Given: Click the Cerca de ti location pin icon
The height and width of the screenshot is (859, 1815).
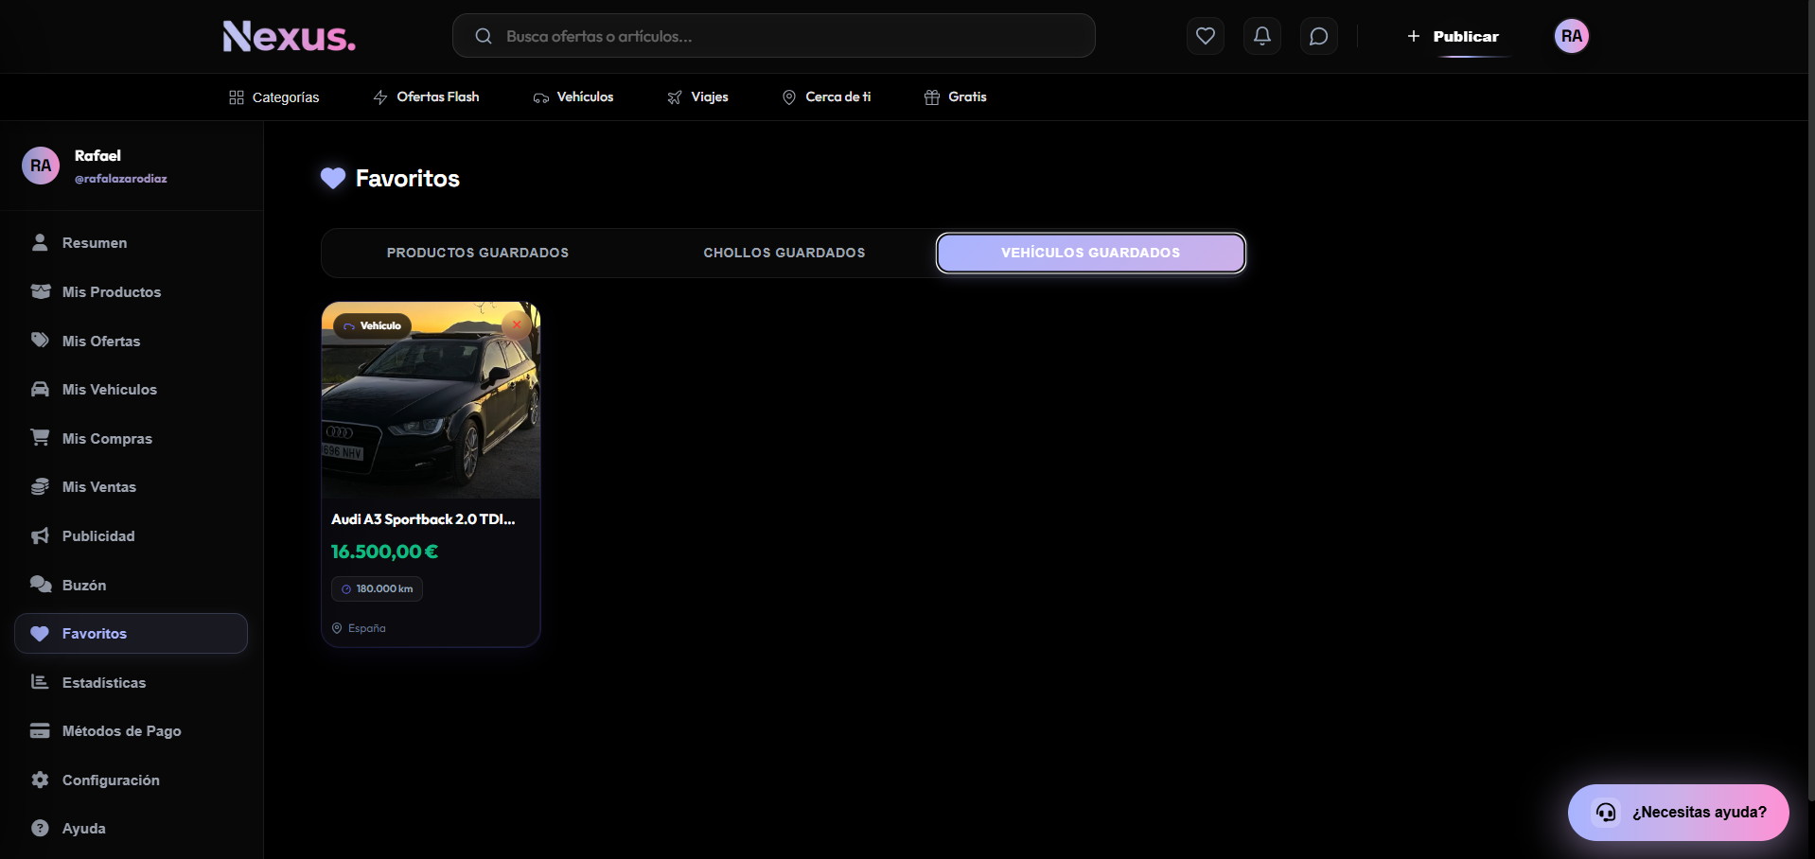Looking at the screenshot, I should [x=789, y=97].
